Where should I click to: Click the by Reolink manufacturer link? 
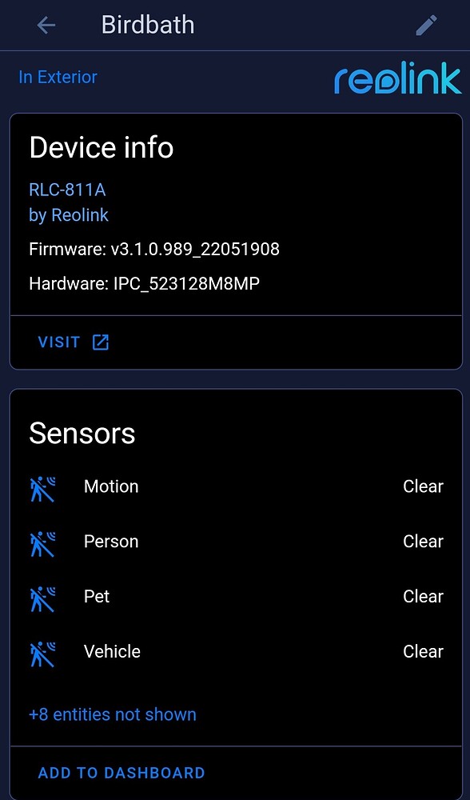coord(68,215)
